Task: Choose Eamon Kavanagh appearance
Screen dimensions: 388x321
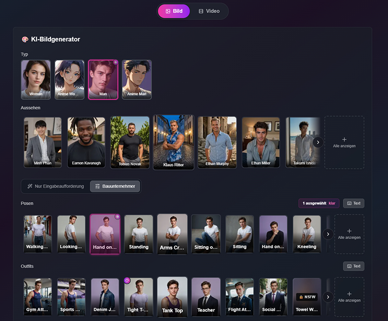Action: 86,143
